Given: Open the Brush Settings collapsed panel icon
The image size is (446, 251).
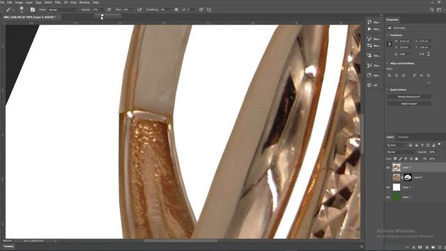Looking at the screenshot, I should 369,45.
